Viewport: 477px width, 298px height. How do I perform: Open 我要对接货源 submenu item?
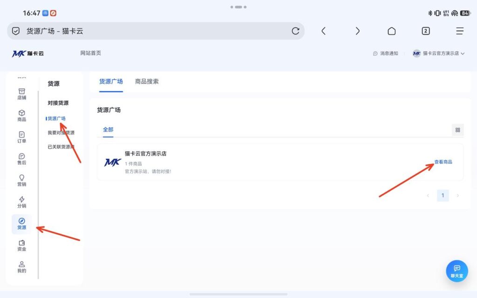pos(61,133)
